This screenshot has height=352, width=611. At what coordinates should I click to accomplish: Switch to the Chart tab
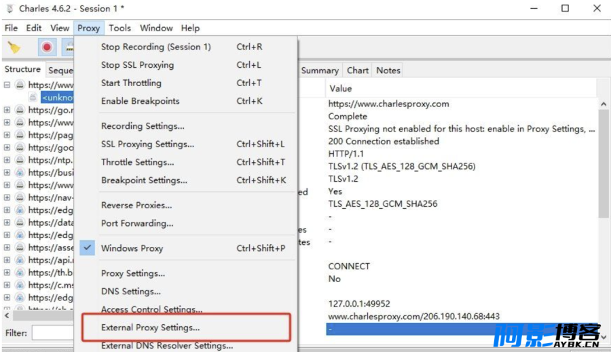tap(357, 71)
